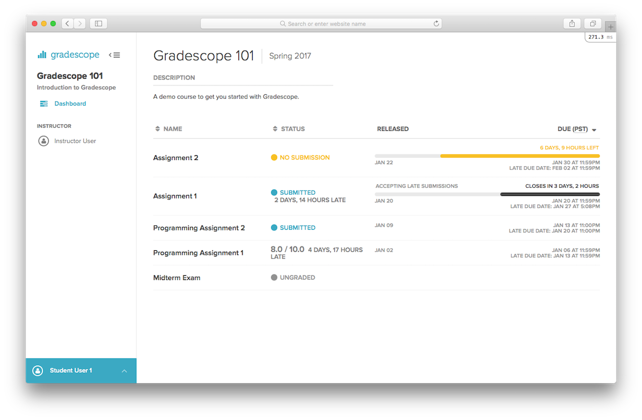Viewport: 642px width, 420px height.
Task: Click the Gradescope logo icon
Action: click(42, 55)
